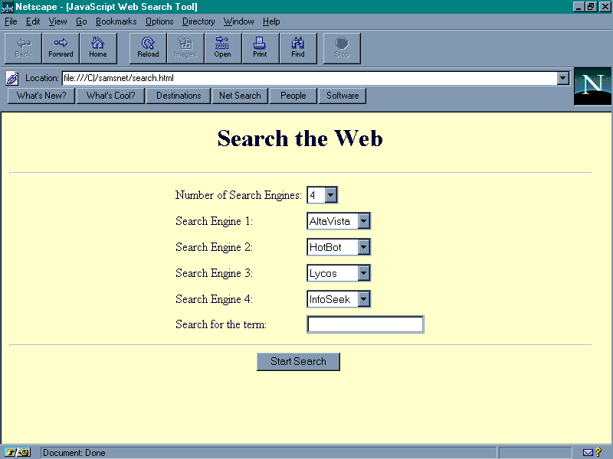Click the search term text field
This screenshot has width=613, height=459.
pos(365,324)
